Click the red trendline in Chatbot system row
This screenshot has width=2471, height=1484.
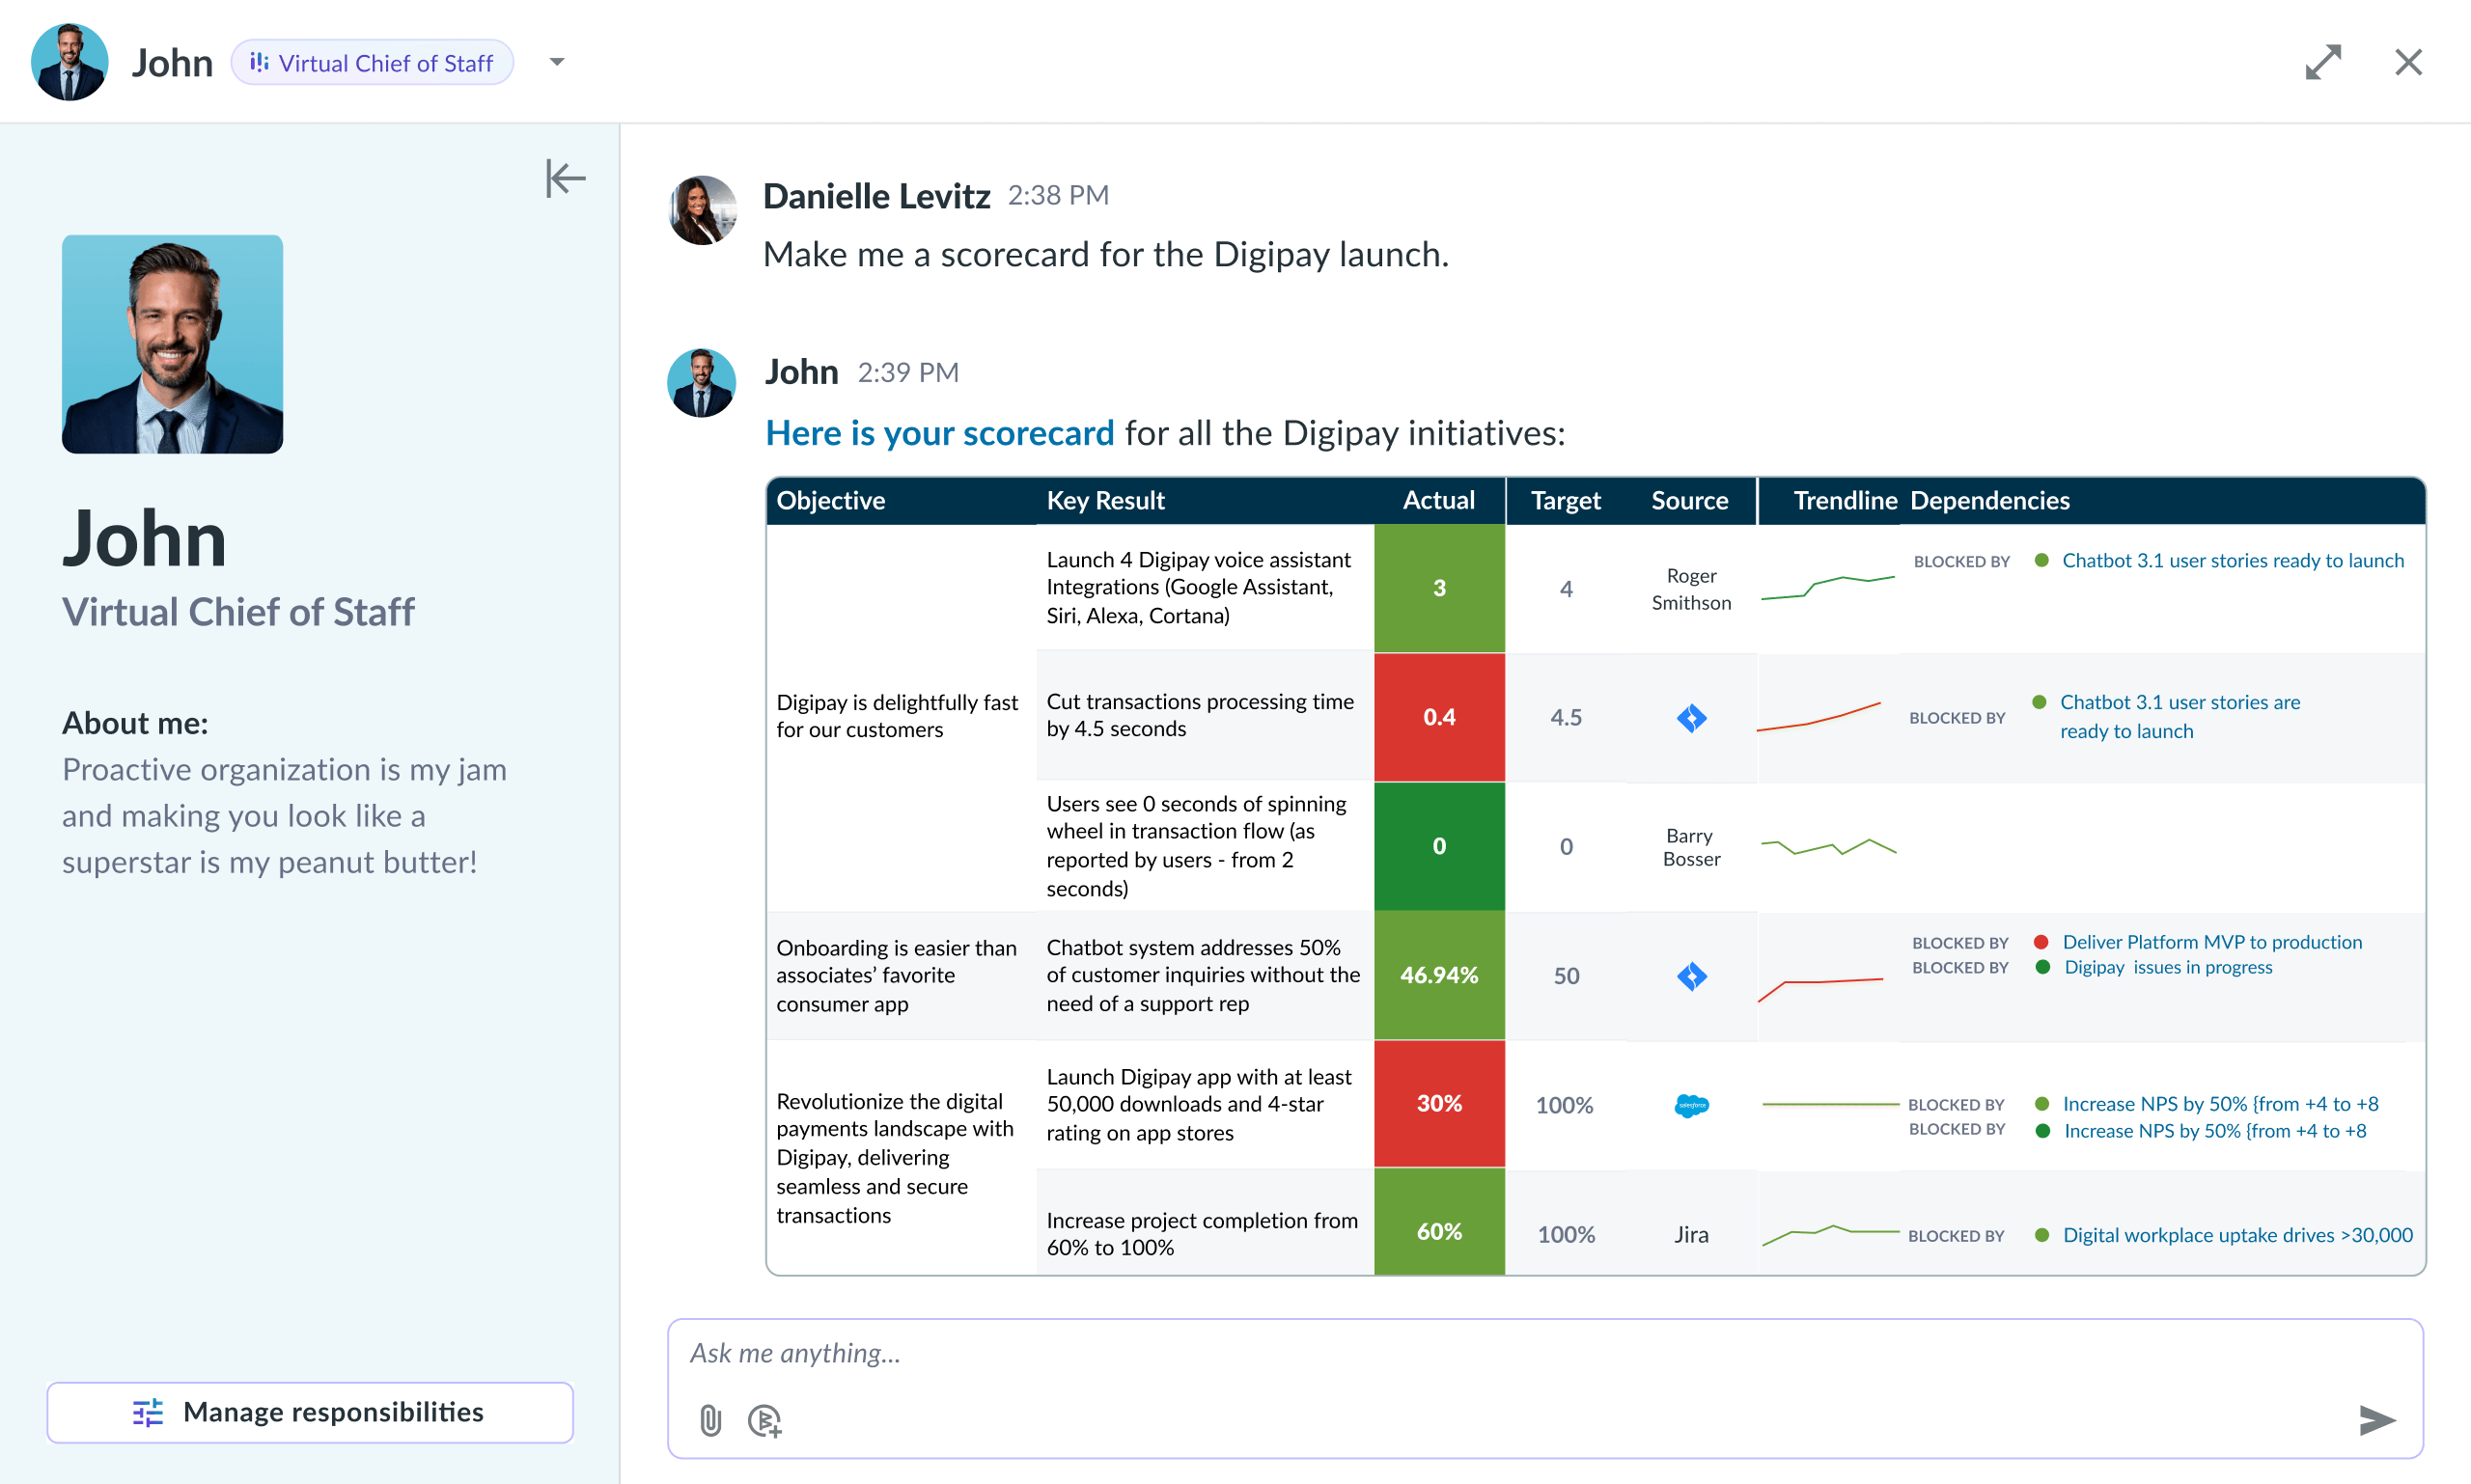1819,989
